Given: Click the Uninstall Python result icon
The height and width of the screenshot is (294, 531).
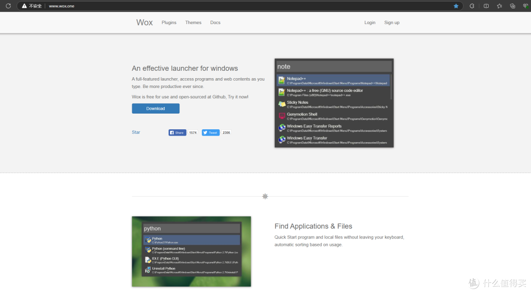Looking at the screenshot, I should click(x=148, y=270).
